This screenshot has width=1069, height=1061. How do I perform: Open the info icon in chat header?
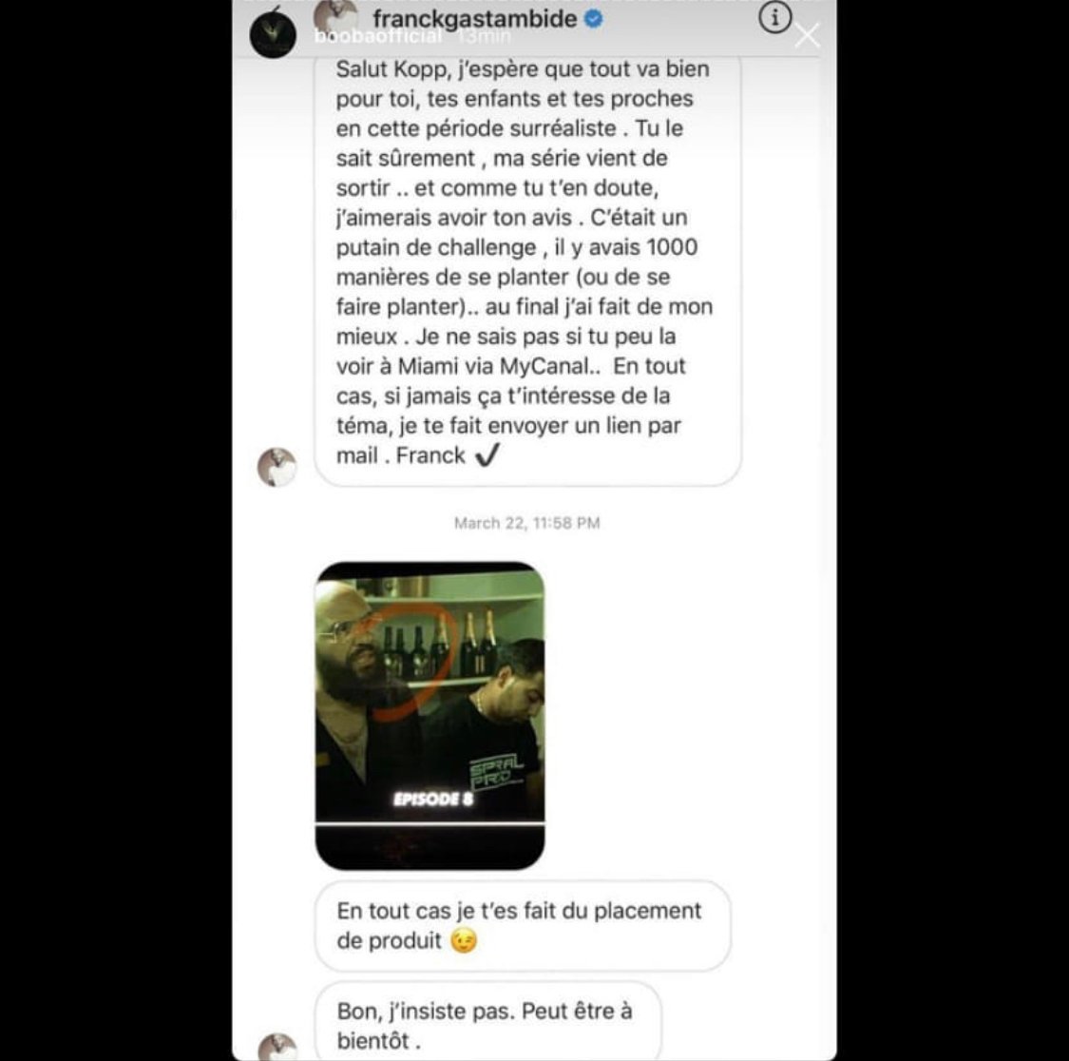point(774,18)
